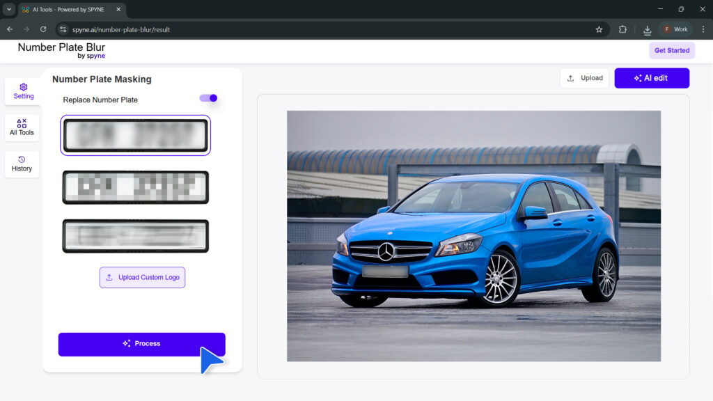Select the pixelated plate style
Viewport: 713px width, 401px height.
pyautogui.click(x=136, y=187)
